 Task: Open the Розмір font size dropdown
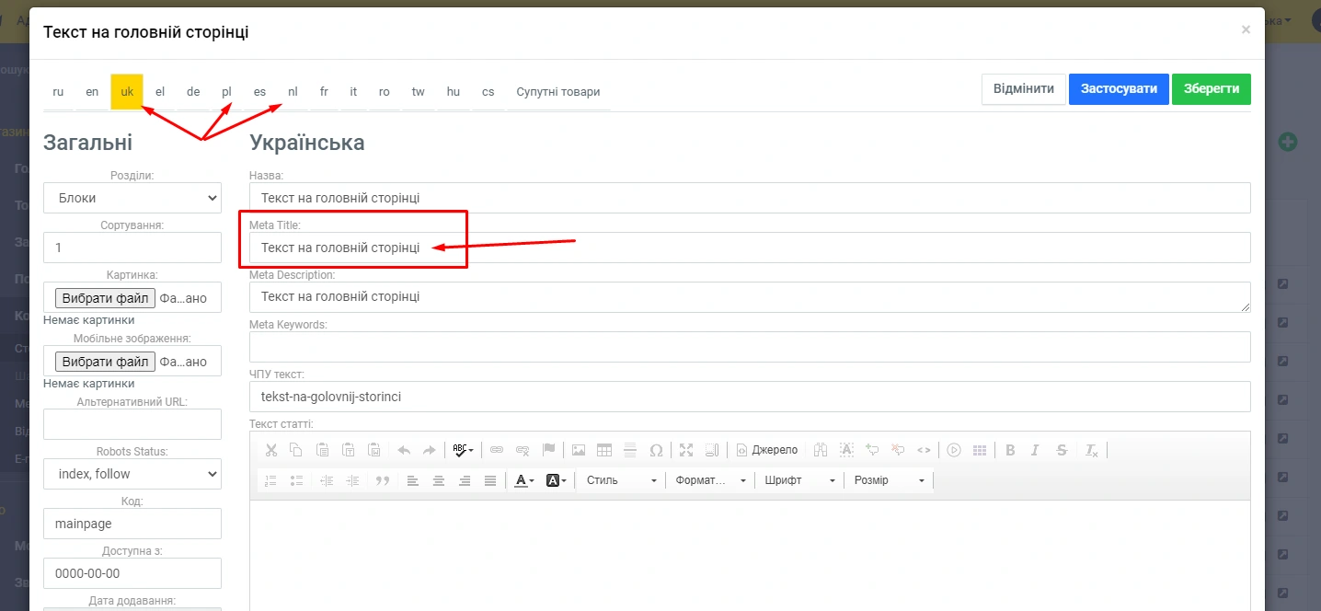pos(889,480)
